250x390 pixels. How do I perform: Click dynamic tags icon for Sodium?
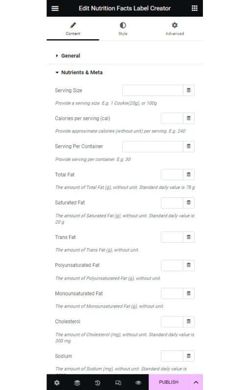[189, 356]
